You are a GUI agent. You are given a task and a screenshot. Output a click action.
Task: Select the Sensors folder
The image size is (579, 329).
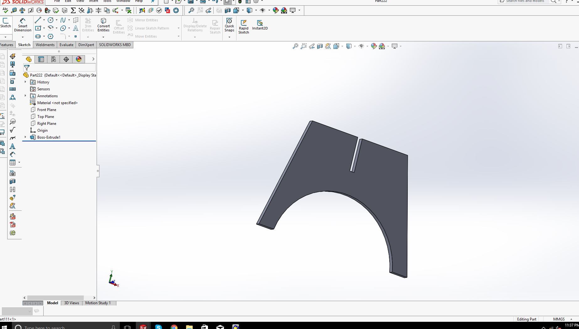tap(44, 89)
